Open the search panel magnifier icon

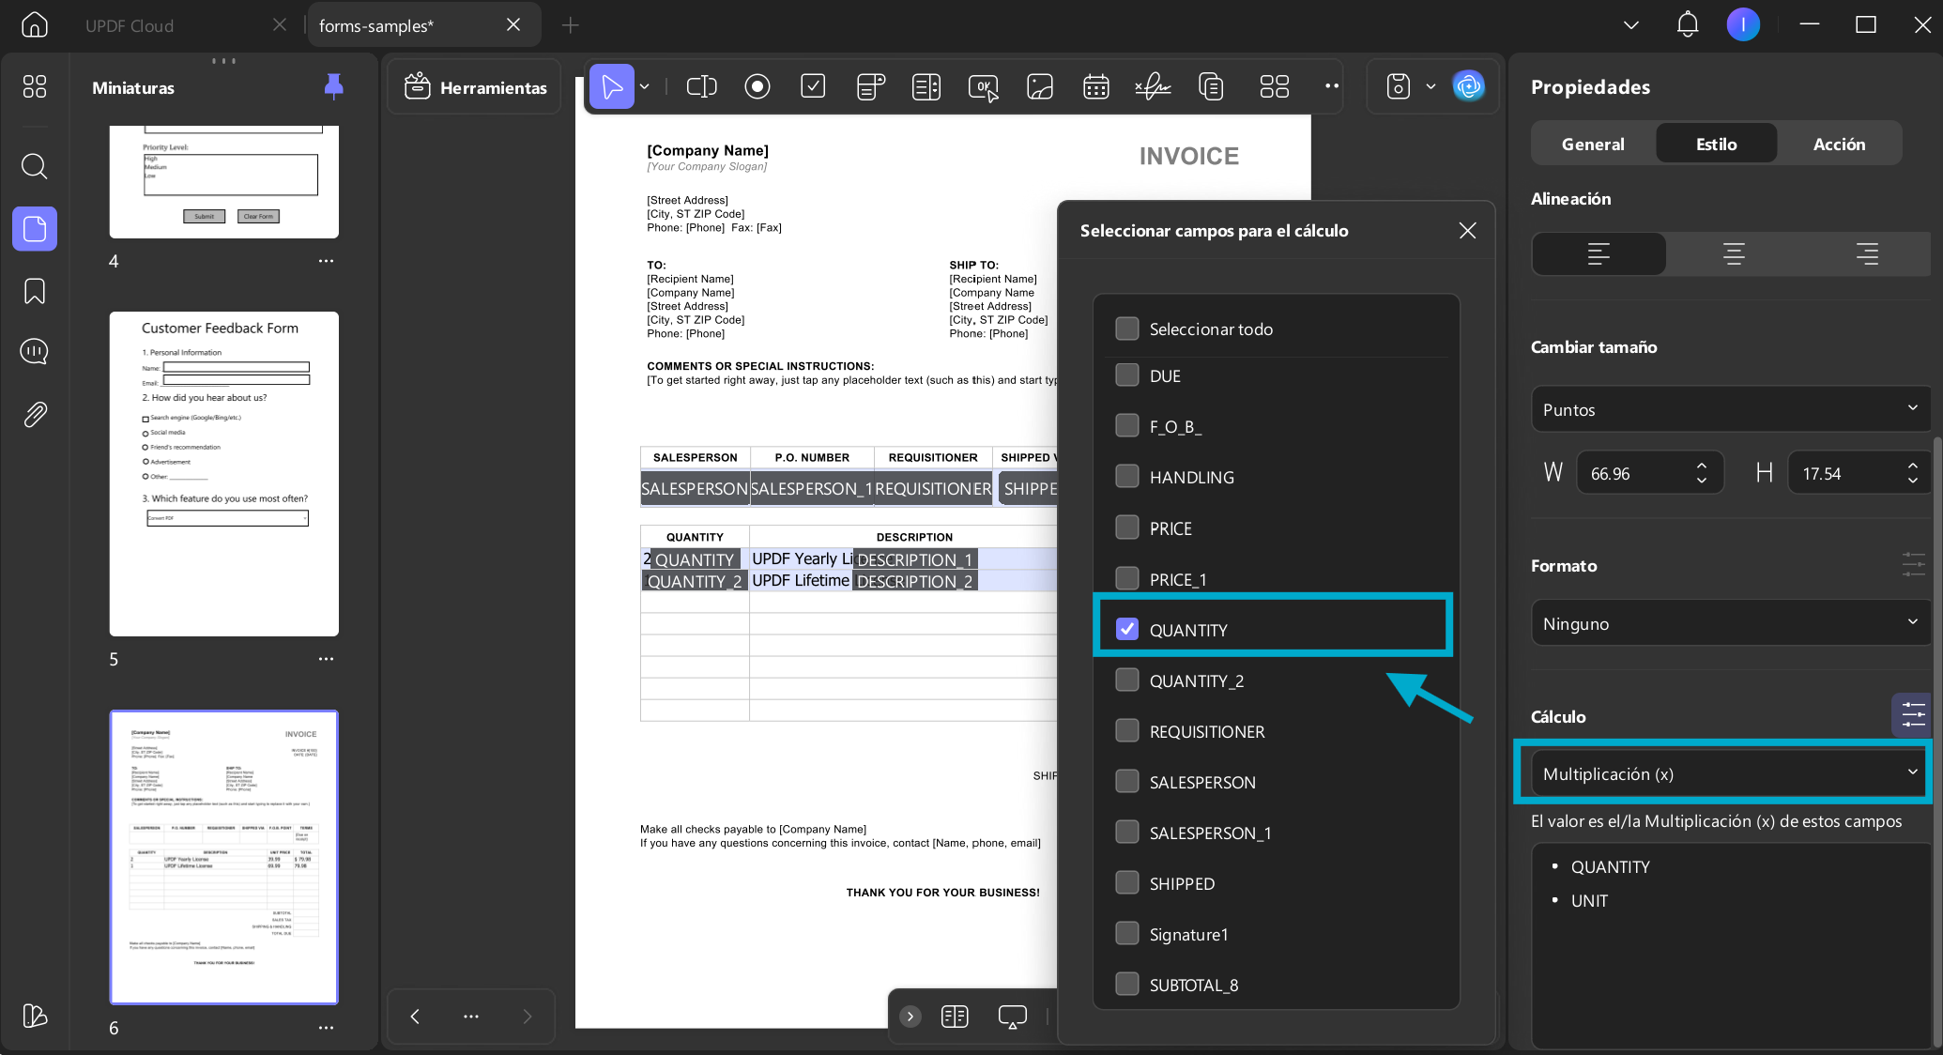[35, 166]
